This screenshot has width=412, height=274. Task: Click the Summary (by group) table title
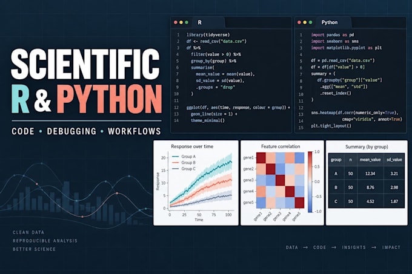pyautogui.click(x=367, y=147)
